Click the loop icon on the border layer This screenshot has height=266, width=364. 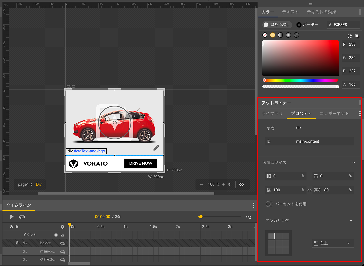tap(62, 243)
